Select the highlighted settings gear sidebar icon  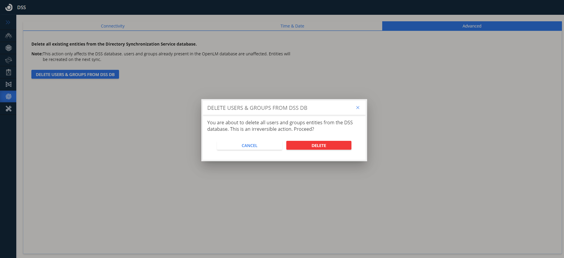9,96
